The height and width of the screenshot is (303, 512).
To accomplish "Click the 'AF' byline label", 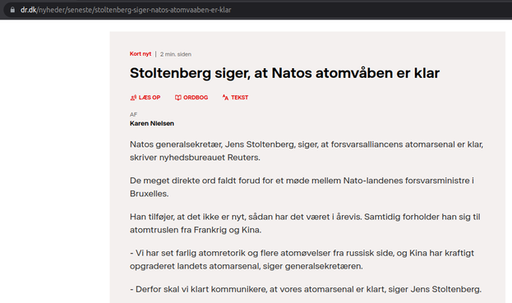I will pos(134,114).
